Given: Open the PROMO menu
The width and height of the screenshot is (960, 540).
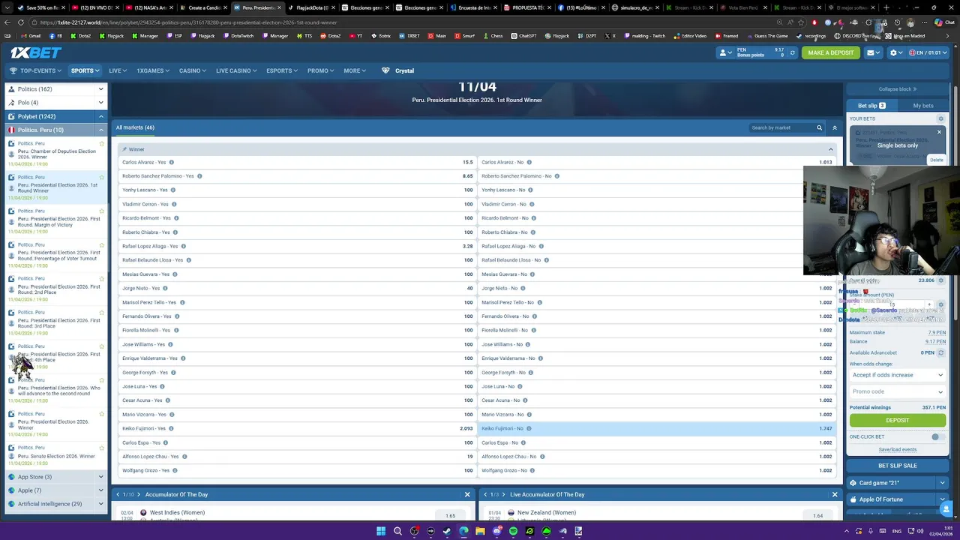Looking at the screenshot, I should tap(321, 70).
